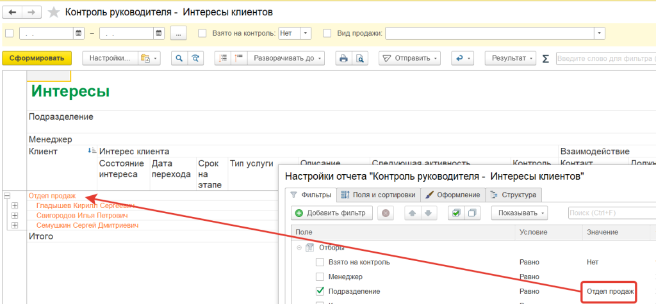Move filter up with arrow icon

click(x=413, y=212)
